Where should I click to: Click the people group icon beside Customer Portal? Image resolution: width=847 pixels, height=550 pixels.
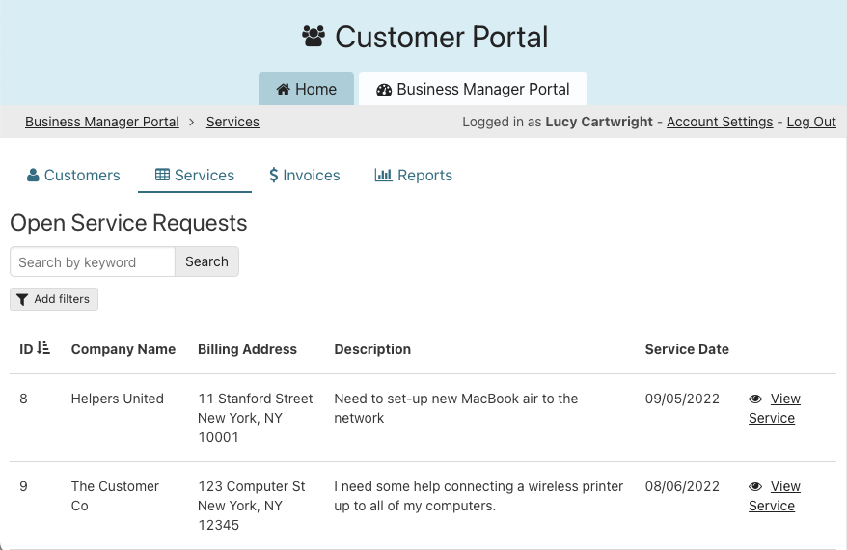pyautogui.click(x=314, y=37)
